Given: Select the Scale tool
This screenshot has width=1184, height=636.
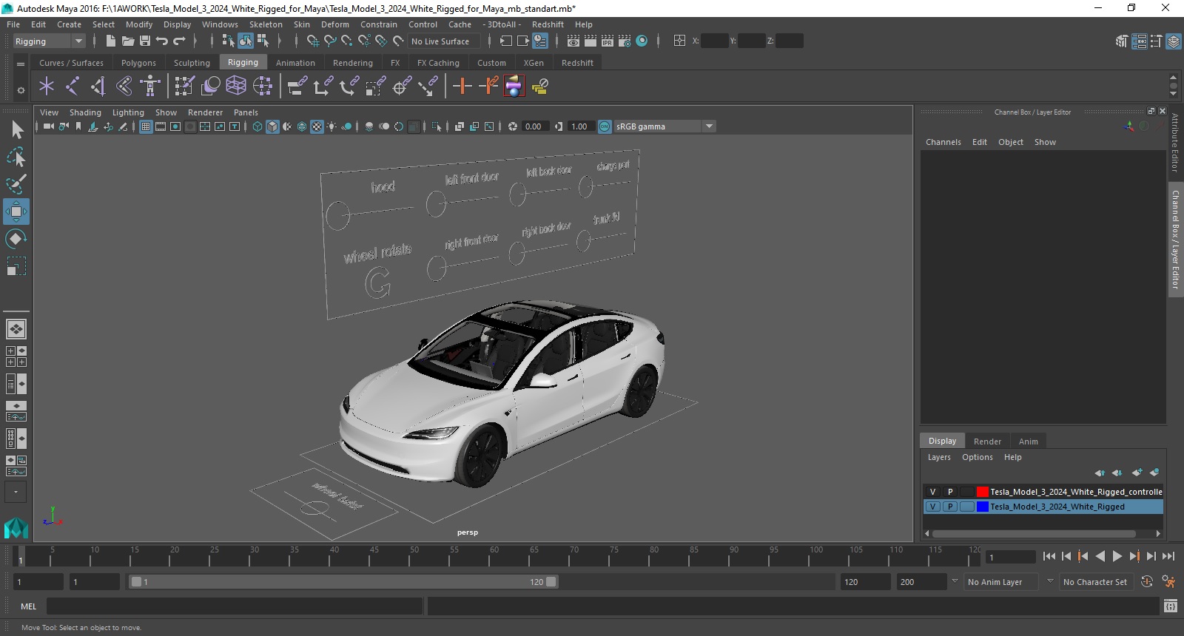Looking at the screenshot, I should [x=16, y=266].
